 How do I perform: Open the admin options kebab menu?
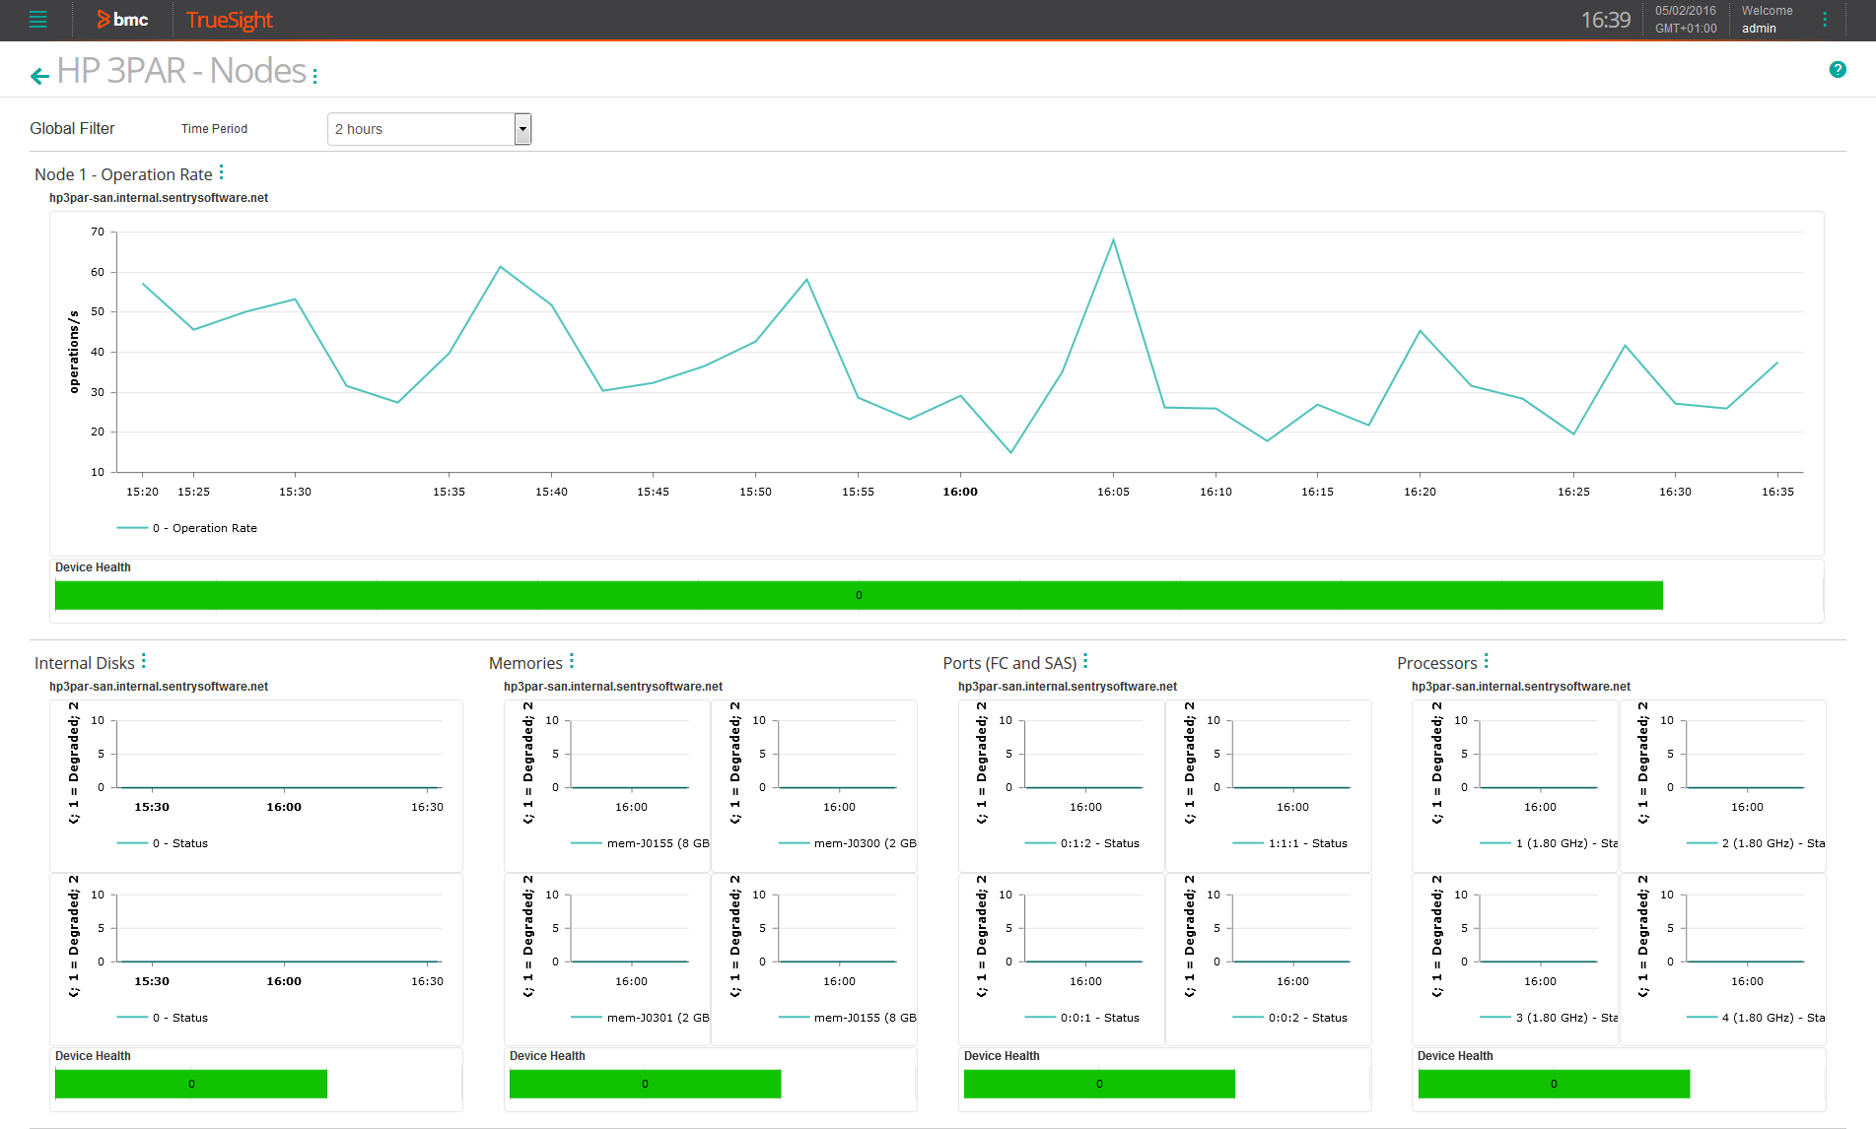(x=1825, y=20)
